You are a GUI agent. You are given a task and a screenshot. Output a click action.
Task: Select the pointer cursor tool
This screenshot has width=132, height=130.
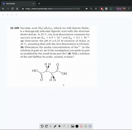tap(51, 126)
